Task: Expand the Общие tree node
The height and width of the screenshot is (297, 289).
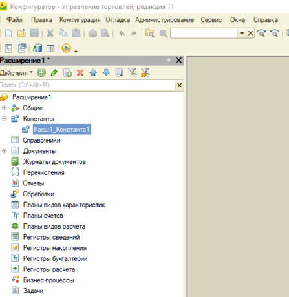Action: (x=5, y=108)
